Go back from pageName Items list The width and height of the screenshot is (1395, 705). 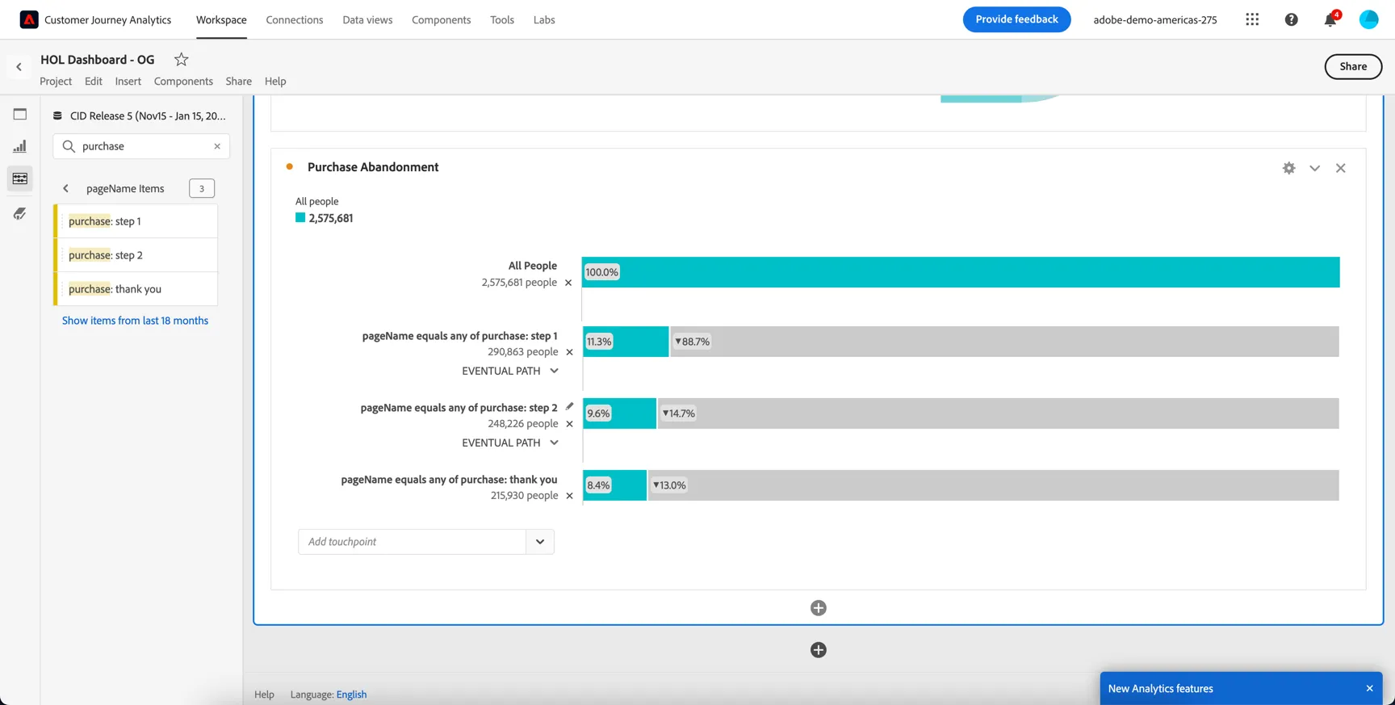[x=66, y=189]
